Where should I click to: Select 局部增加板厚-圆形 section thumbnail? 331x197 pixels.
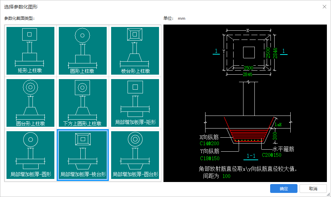coord(30,155)
